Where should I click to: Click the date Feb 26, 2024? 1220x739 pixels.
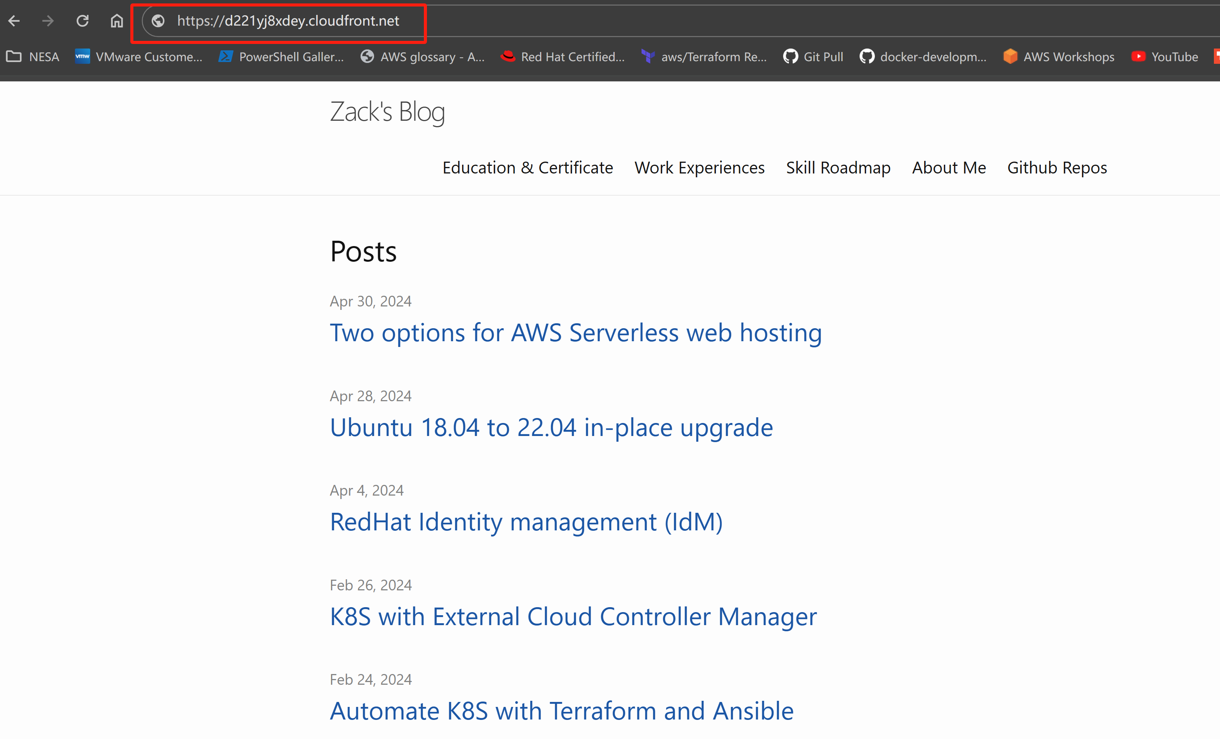click(x=371, y=585)
